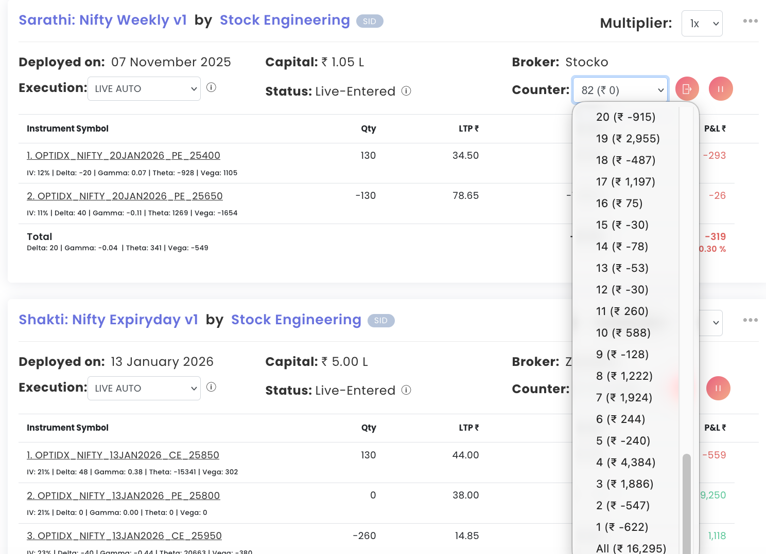Open the Multiplier 1x dropdown
This screenshot has width=766, height=554.
[702, 24]
